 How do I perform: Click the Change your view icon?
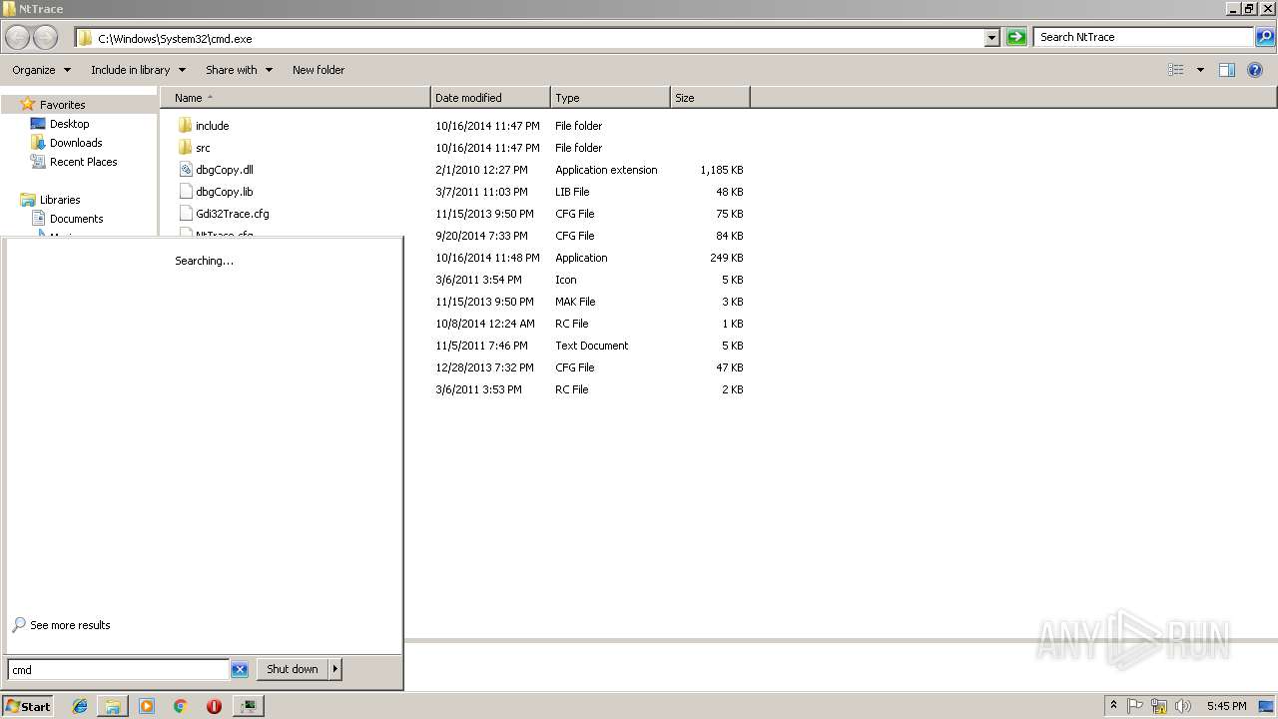point(1176,70)
